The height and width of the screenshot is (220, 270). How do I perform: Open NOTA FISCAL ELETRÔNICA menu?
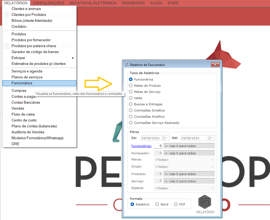click(x=93, y=3)
